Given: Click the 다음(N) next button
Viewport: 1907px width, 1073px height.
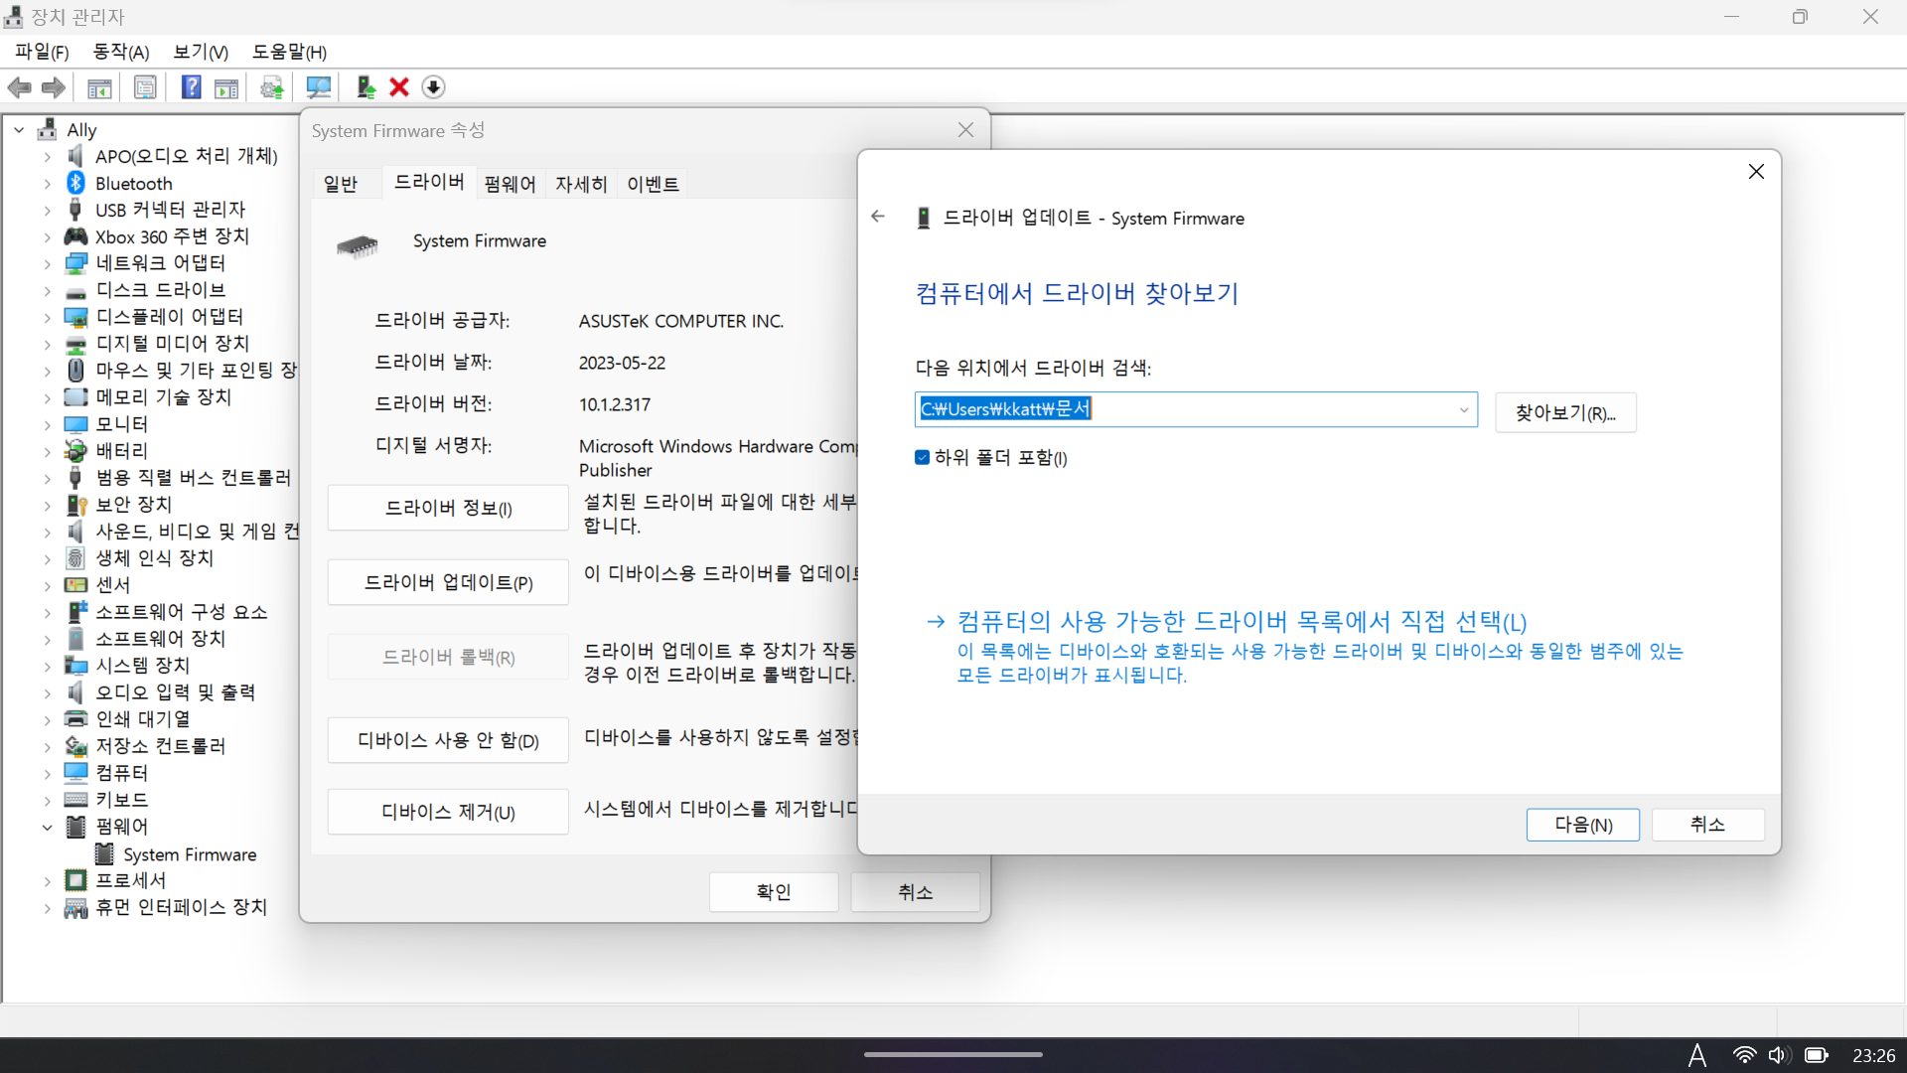Looking at the screenshot, I should [1582, 825].
